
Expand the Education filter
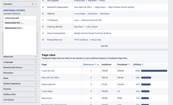[20, 73]
